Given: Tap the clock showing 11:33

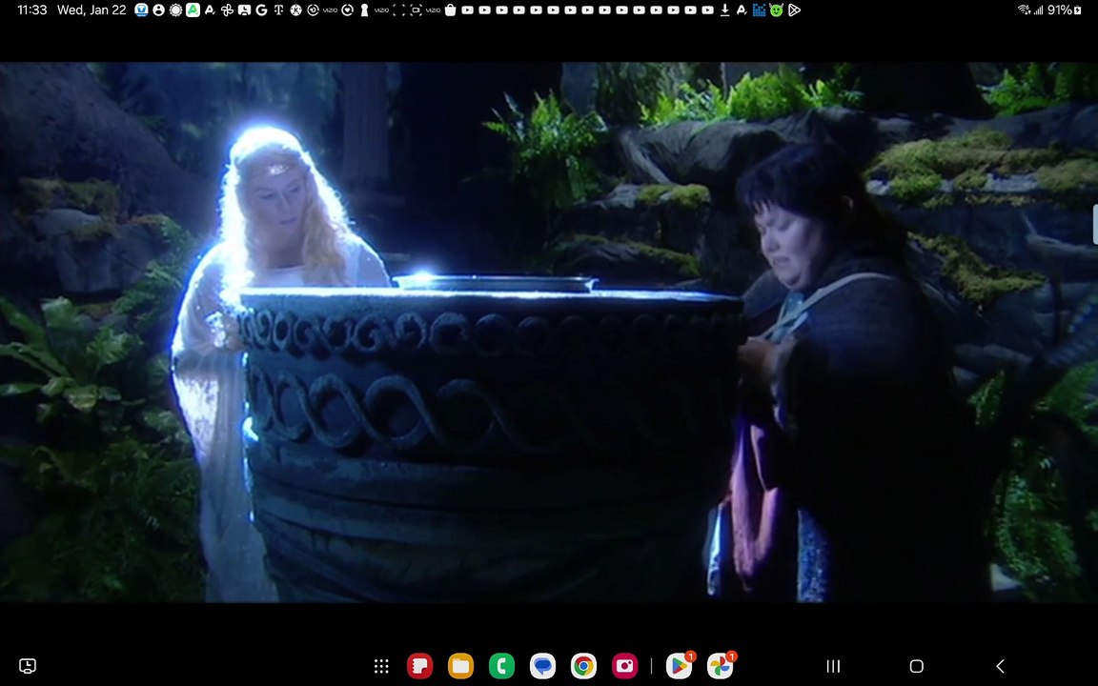Looking at the screenshot, I should click(31, 10).
